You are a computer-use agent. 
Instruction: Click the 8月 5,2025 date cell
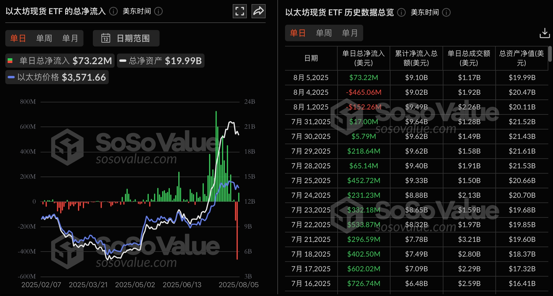pyautogui.click(x=311, y=78)
